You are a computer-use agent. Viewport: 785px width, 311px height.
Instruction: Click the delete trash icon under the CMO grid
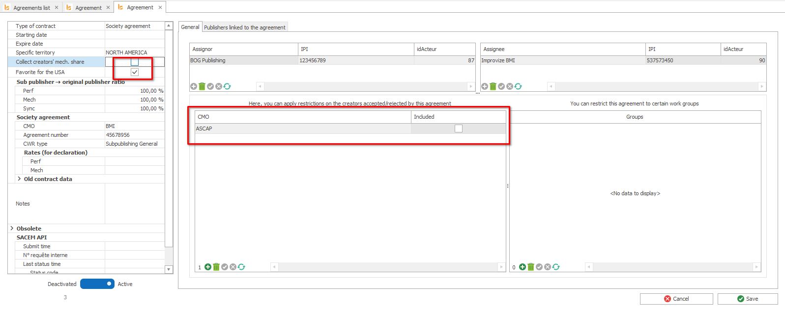coord(216,267)
